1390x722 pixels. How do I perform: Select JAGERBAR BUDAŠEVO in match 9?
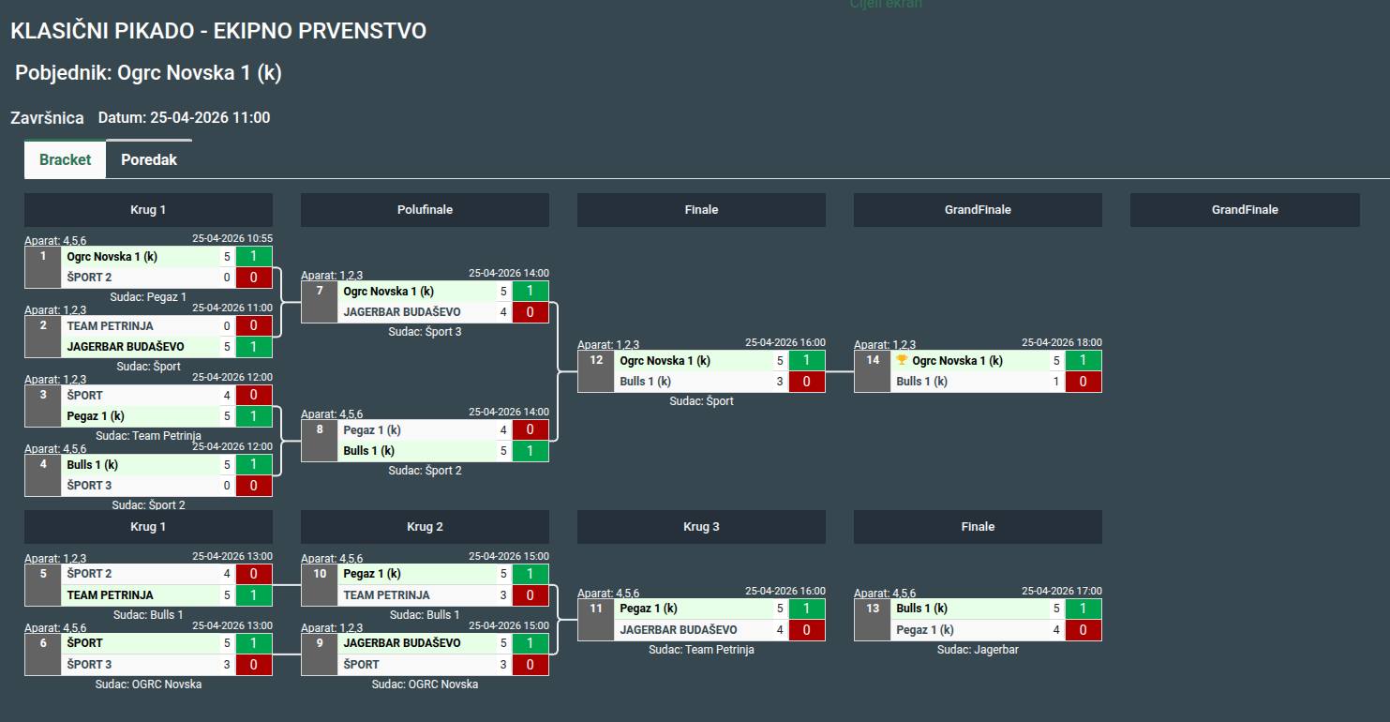point(402,643)
